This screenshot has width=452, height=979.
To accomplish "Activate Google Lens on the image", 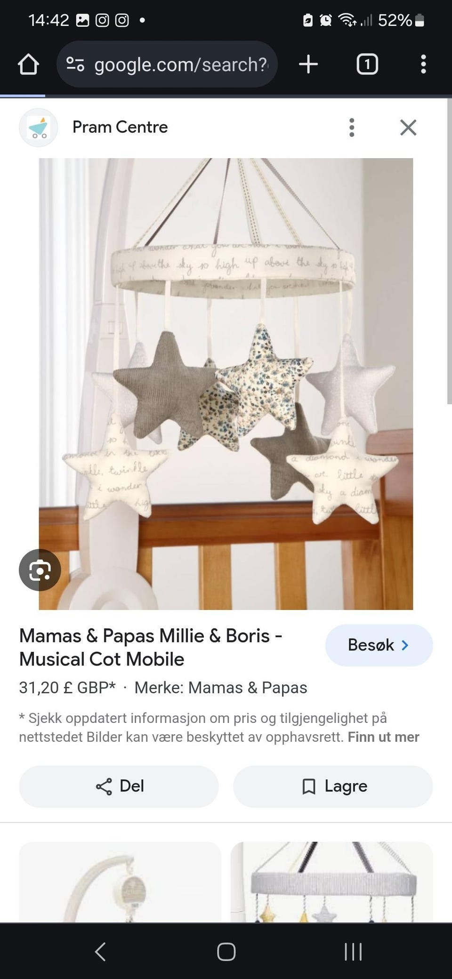I will [40, 570].
